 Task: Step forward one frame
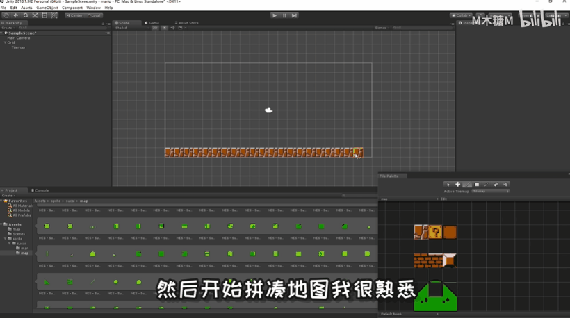point(294,15)
